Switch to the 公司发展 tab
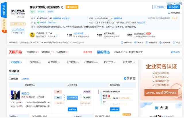This screenshot has height=118, width=184. pyautogui.click(x=73, y=62)
